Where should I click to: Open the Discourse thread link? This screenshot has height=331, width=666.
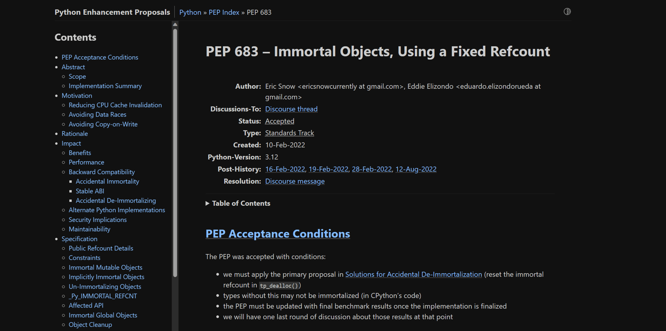291,109
